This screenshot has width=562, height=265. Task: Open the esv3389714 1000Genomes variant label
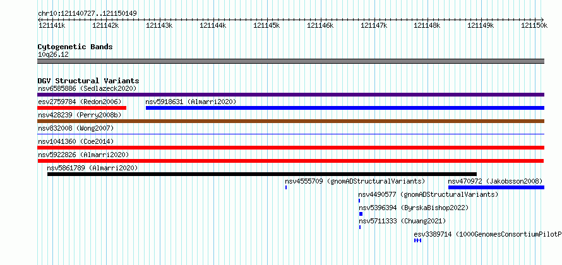point(488,234)
